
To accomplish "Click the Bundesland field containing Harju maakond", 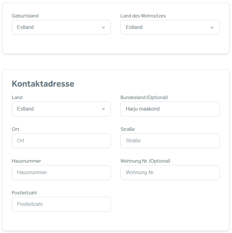I will pyautogui.click(x=170, y=109).
